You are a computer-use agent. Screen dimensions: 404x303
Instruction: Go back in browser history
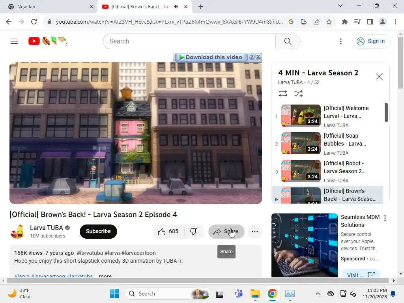[x=9, y=22]
